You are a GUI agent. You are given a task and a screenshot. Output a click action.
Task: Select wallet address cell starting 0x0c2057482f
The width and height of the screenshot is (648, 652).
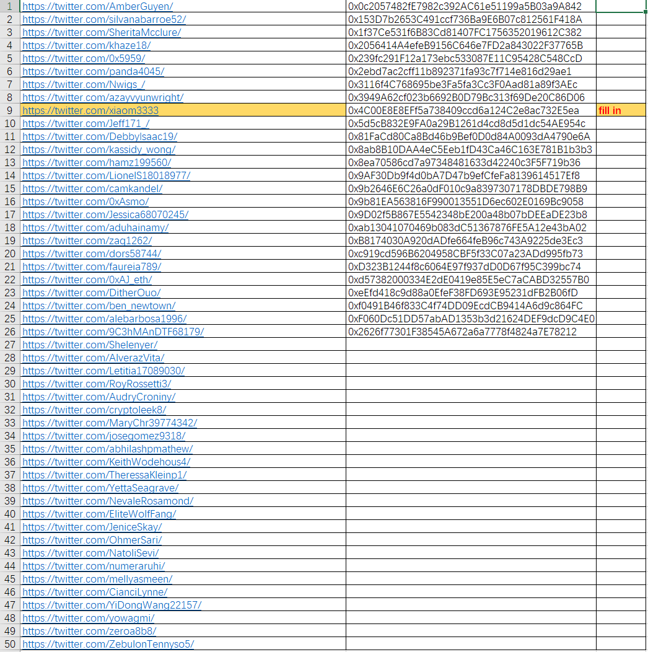pyautogui.click(x=471, y=6)
